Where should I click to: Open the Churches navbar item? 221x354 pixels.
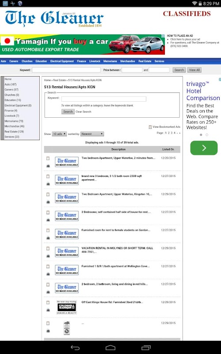point(27,61)
